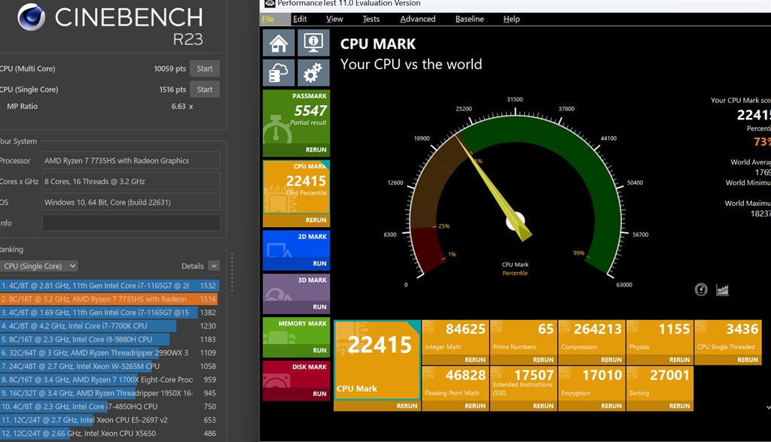Viewport: 771px width, 442px height.
Task: Open the CPU (Single Core) ranking dropdown
Action: pyautogui.click(x=39, y=265)
